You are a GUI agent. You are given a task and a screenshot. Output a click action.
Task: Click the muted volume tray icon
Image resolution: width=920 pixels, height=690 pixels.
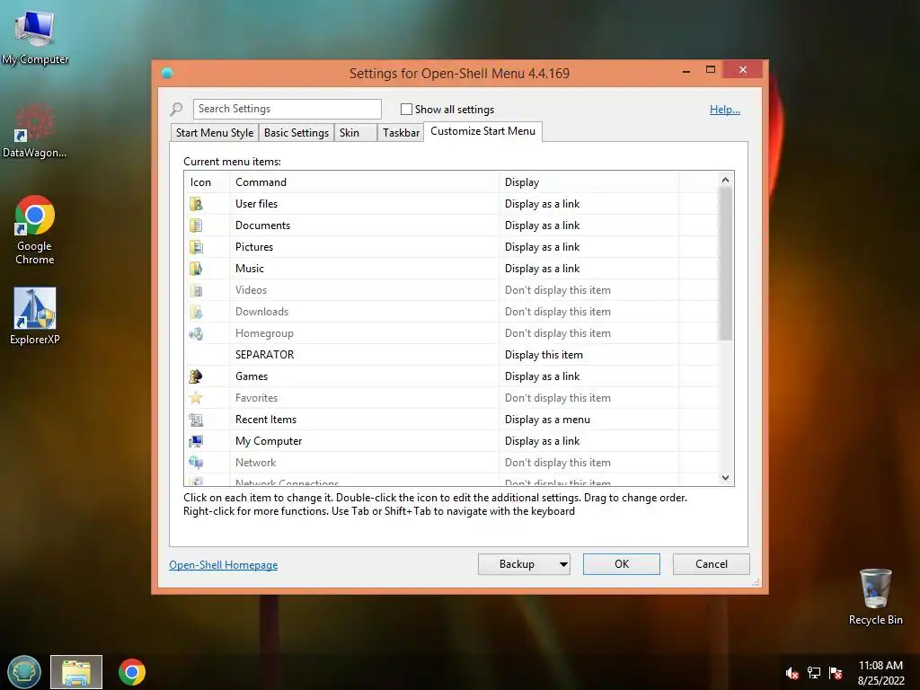[792, 673]
